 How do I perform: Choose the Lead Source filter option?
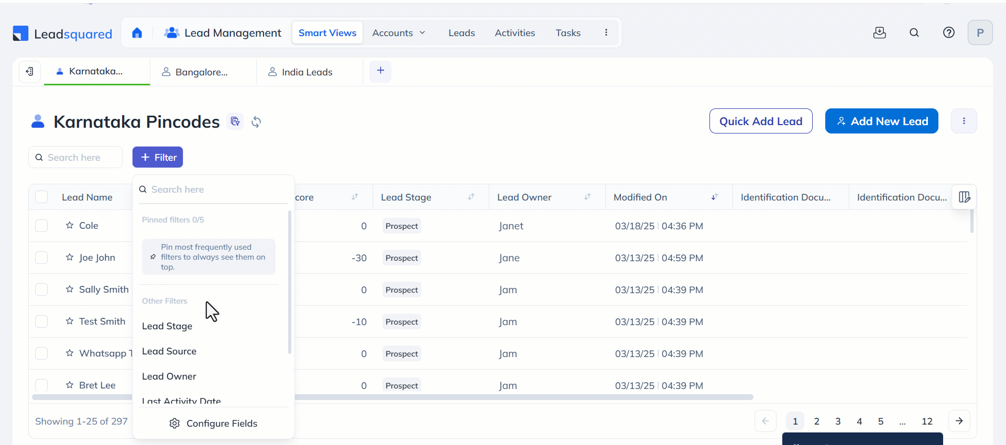click(169, 351)
